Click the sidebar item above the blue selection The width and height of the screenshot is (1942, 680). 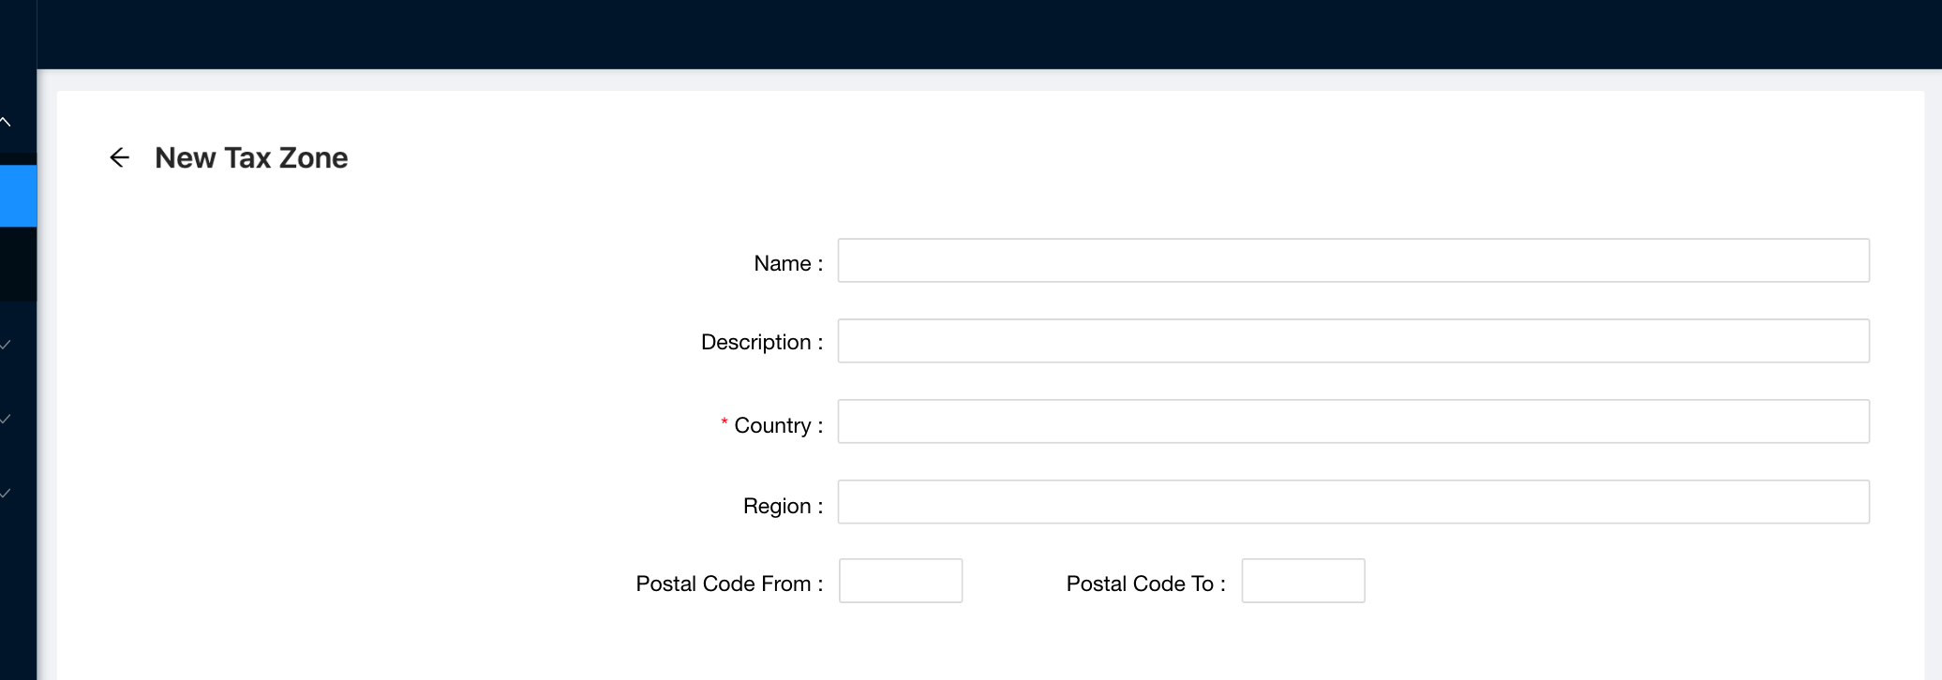point(18,122)
